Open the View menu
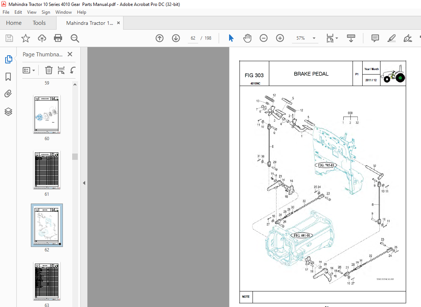The height and width of the screenshot is (307, 421). pyautogui.click(x=32, y=12)
